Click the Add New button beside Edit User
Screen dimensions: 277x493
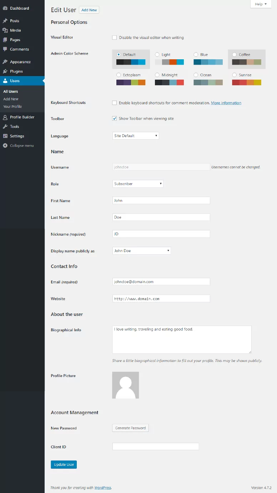[89, 10]
